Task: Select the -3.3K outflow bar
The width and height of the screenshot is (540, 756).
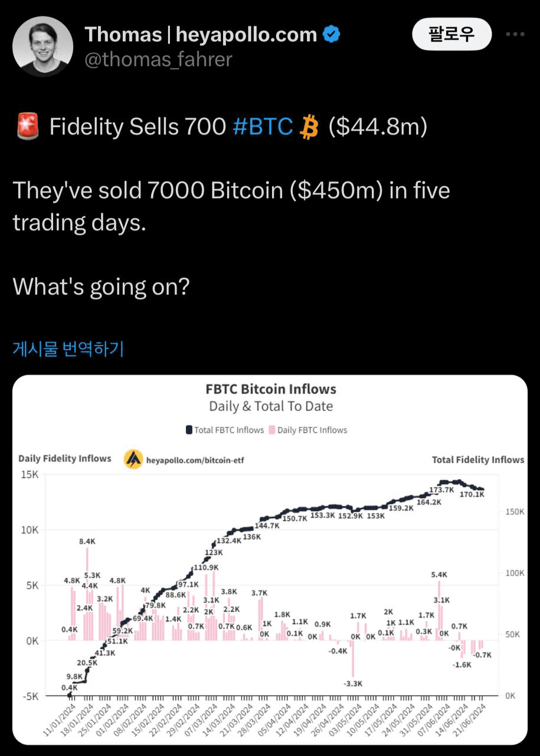Action: pos(353,659)
